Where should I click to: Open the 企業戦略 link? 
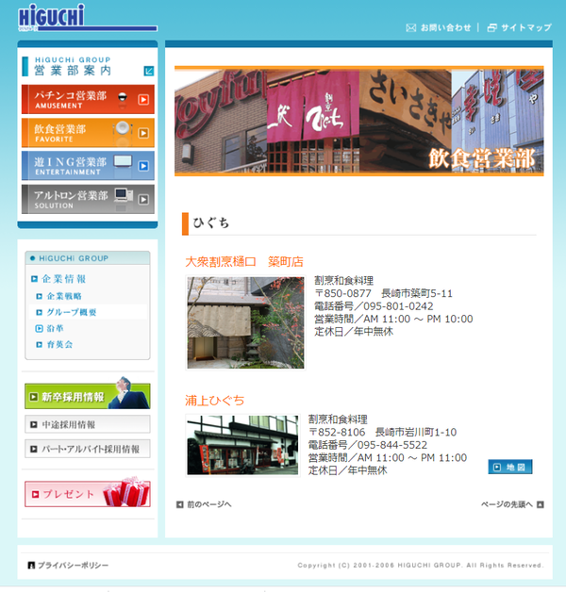[64, 296]
